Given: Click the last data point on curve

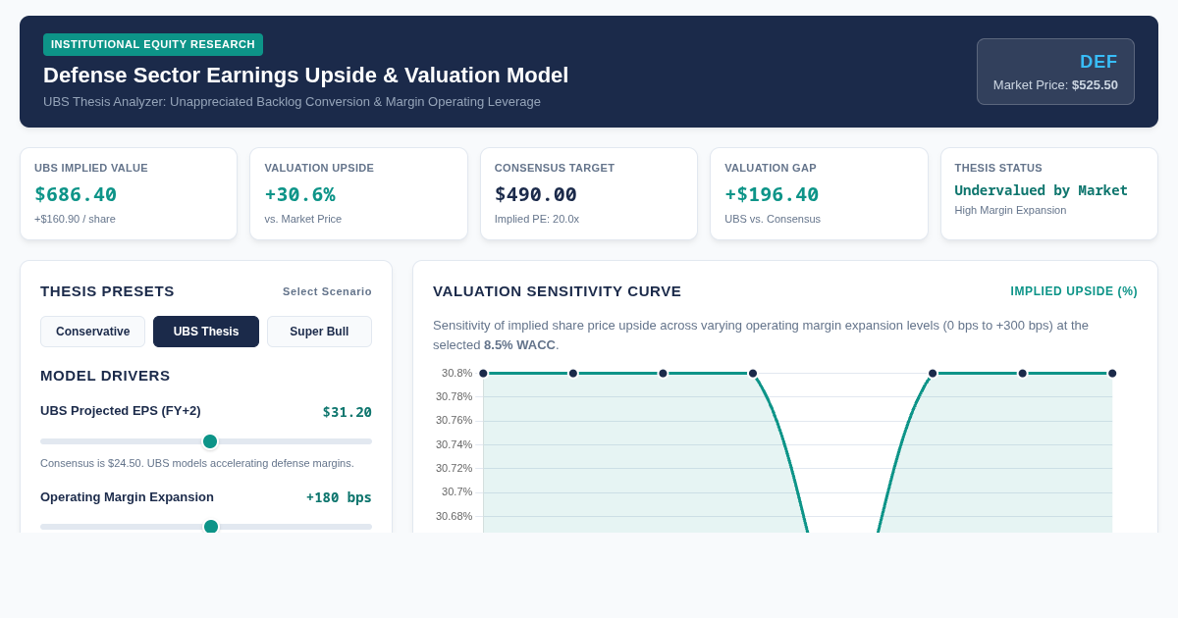Looking at the screenshot, I should click(x=1112, y=374).
